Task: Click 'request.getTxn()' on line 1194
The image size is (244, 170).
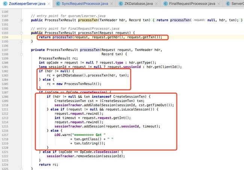Action: click(143, 37)
